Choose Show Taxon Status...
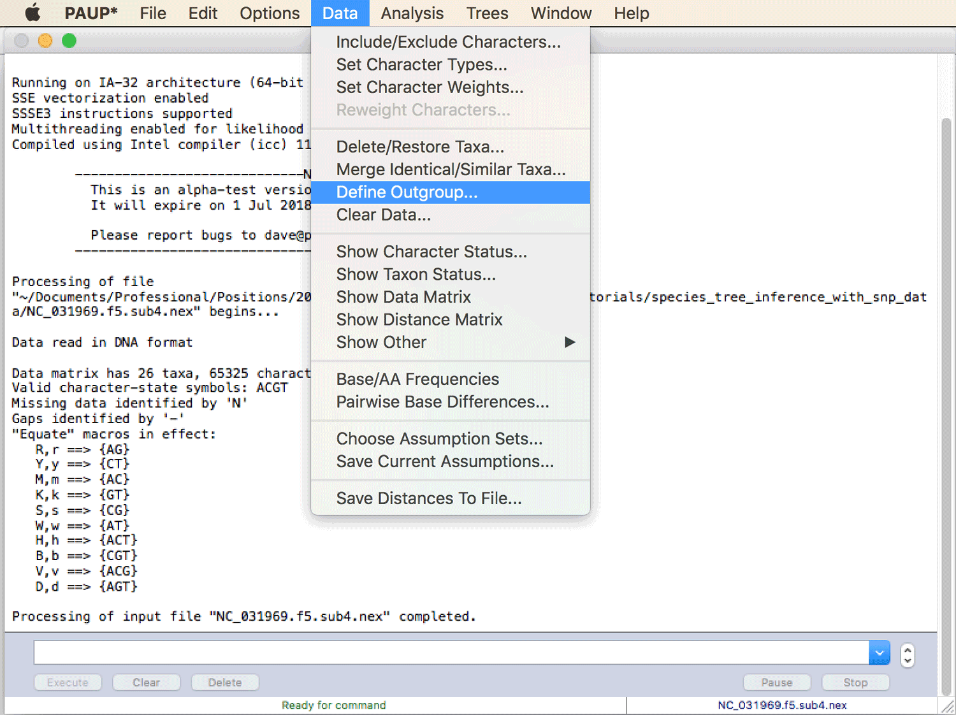Viewport: 956px width, 715px height. point(451,275)
